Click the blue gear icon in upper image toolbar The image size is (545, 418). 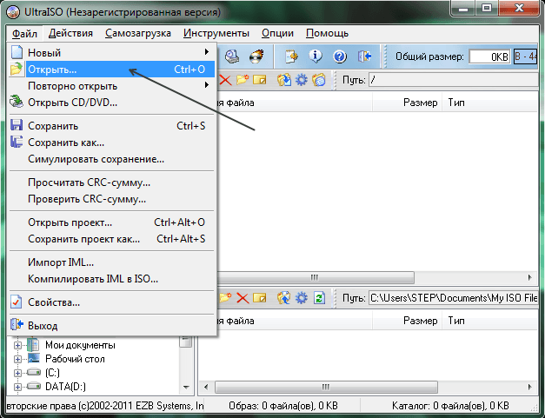click(302, 80)
